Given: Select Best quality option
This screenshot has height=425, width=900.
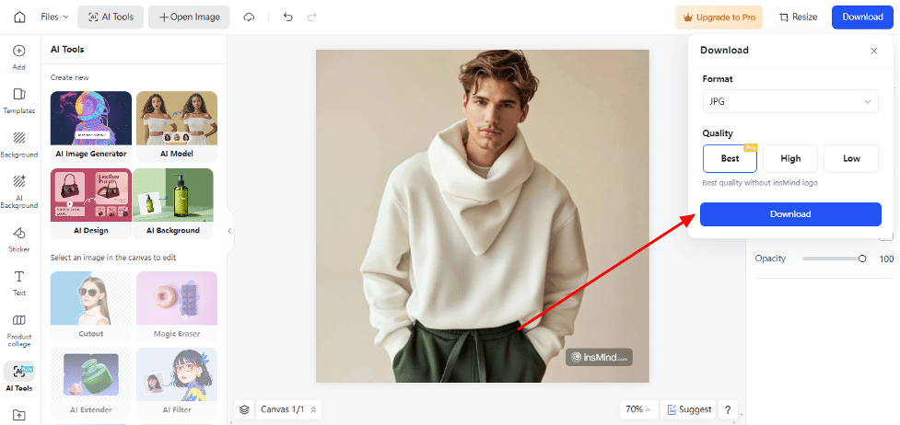Looking at the screenshot, I should pos(730,158).
